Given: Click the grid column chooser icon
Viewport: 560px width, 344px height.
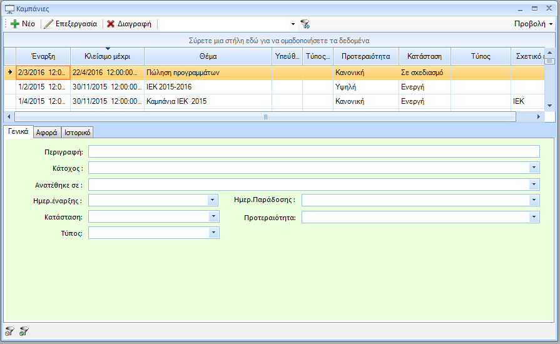Looking at the screenshot, I should [x=549, y=61].
